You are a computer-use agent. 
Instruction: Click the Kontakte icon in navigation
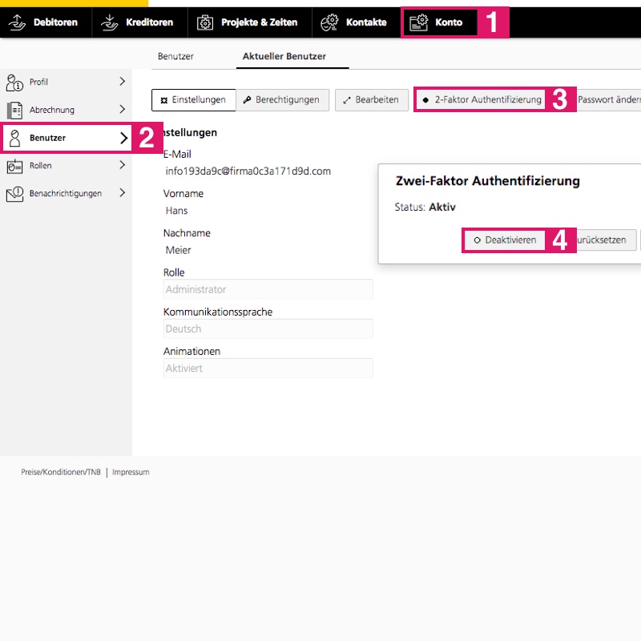pos(329,22)
